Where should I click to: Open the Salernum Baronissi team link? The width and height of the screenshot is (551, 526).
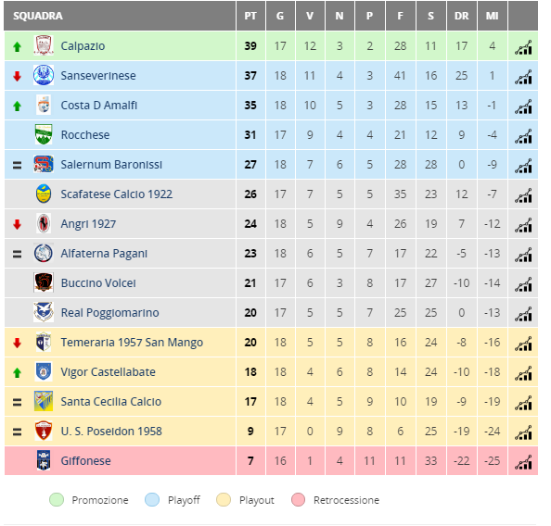111,165
